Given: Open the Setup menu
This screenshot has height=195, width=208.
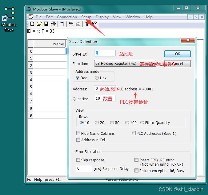Looking at the screenshot, I should click(86, 17).
